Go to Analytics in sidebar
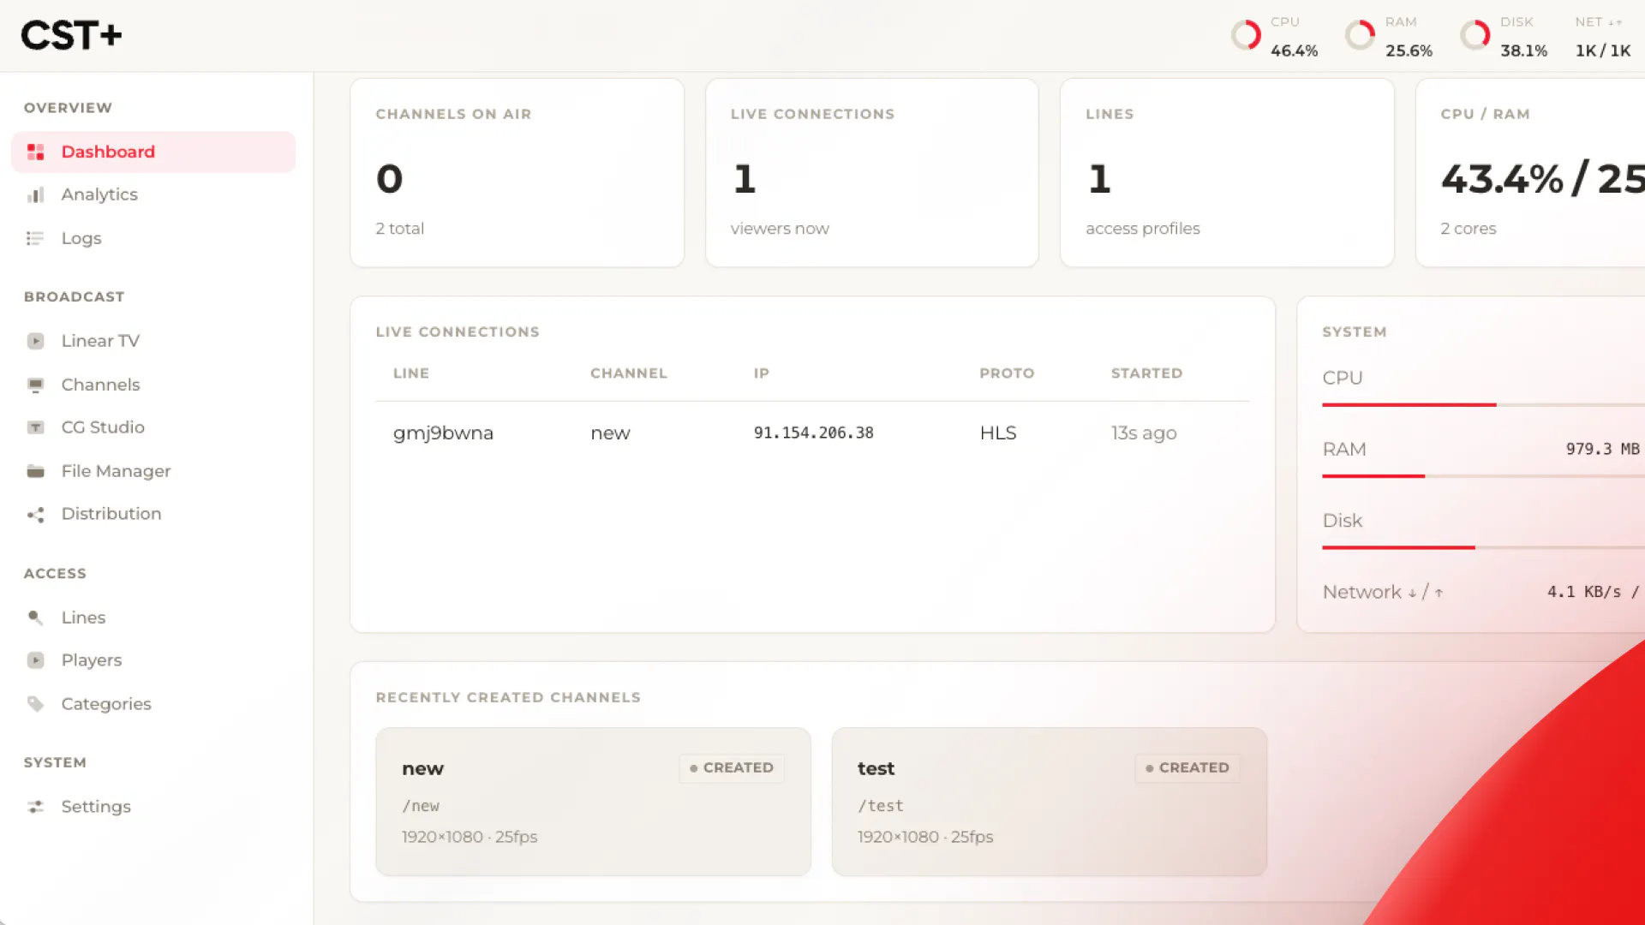Screen dimensions: 1645x925 [153, 194]
